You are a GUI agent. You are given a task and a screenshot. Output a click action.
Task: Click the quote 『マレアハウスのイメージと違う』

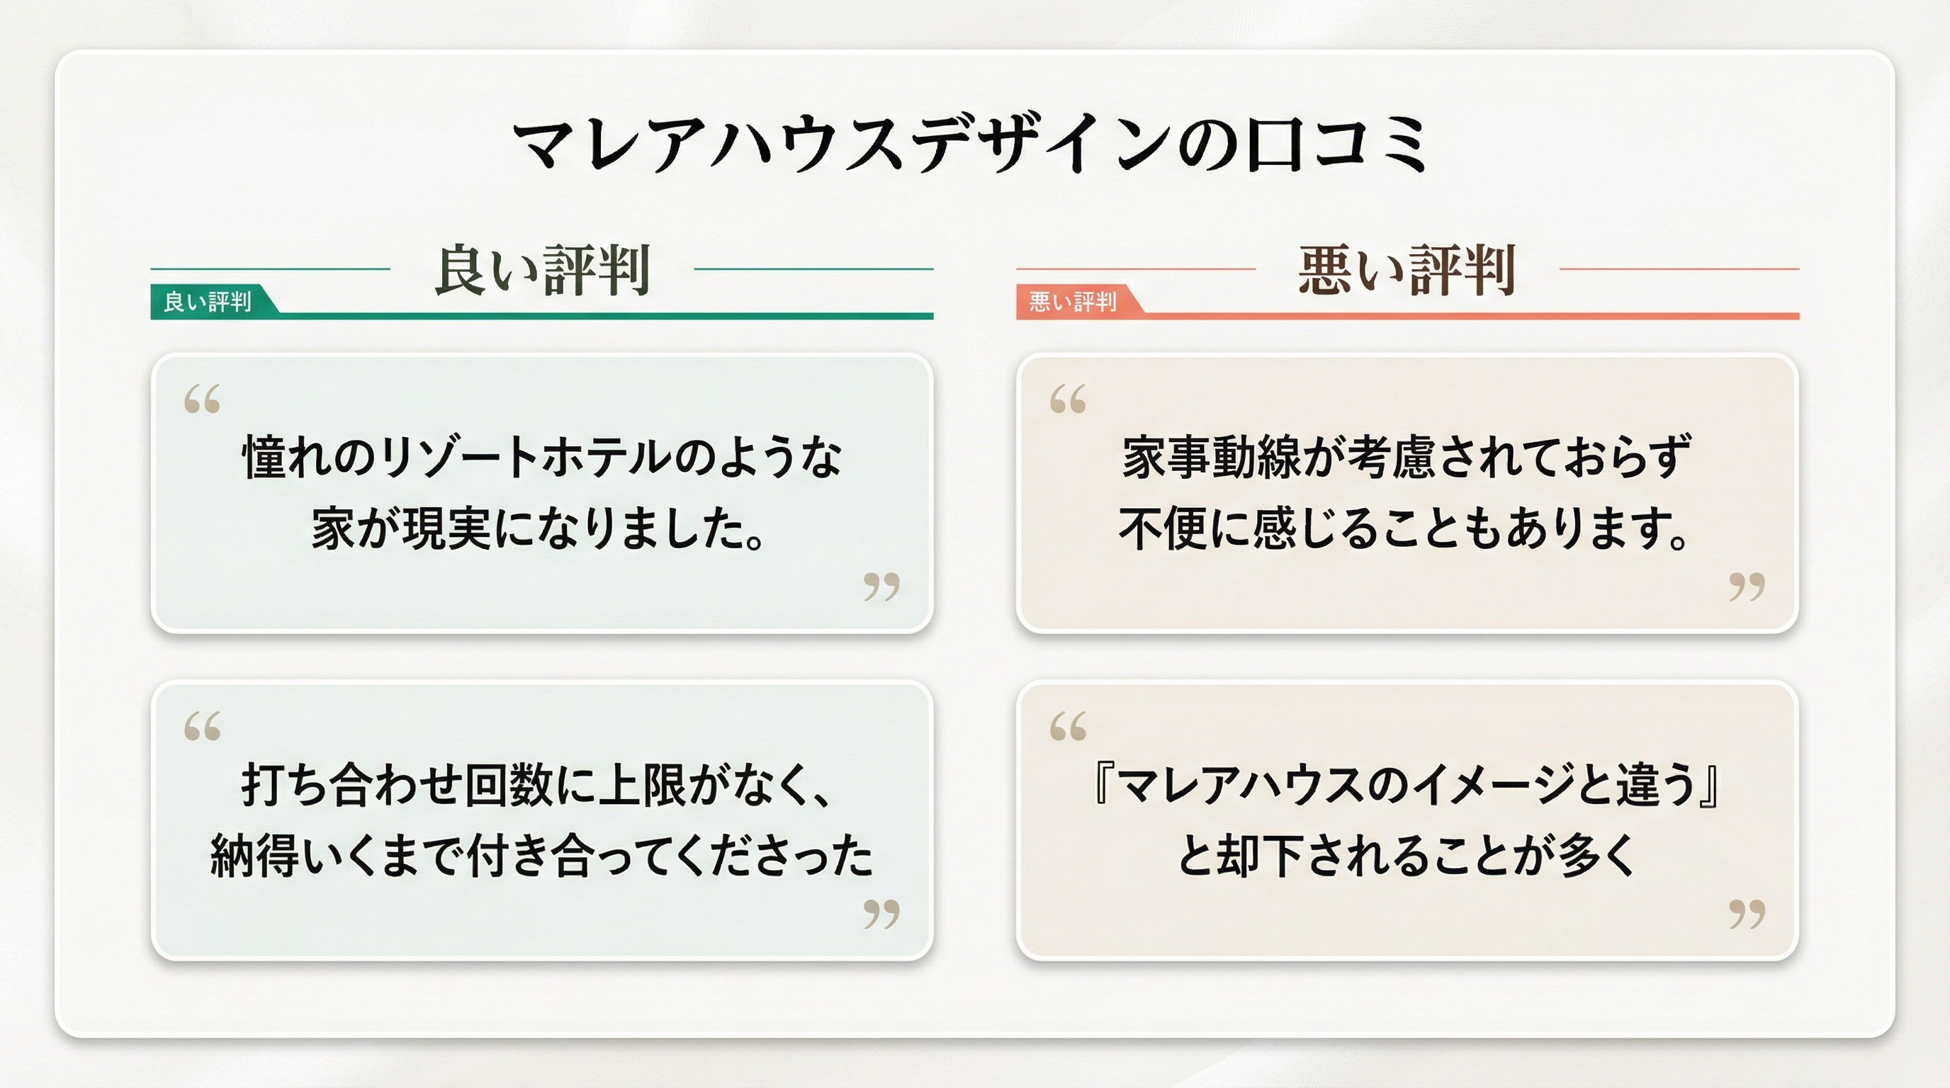tap(1407, 786)
